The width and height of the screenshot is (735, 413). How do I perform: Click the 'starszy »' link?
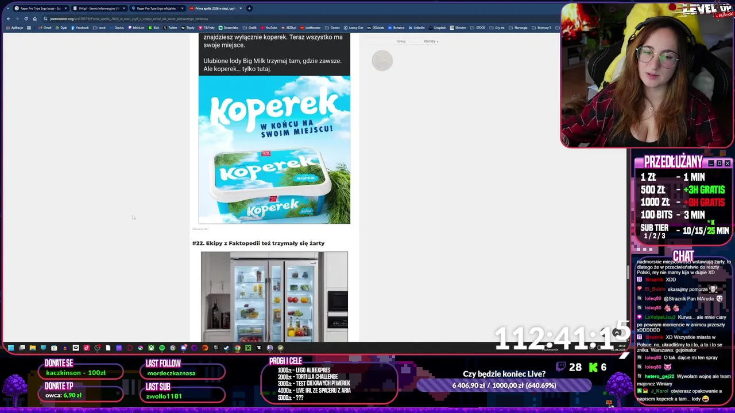point(431,41)
